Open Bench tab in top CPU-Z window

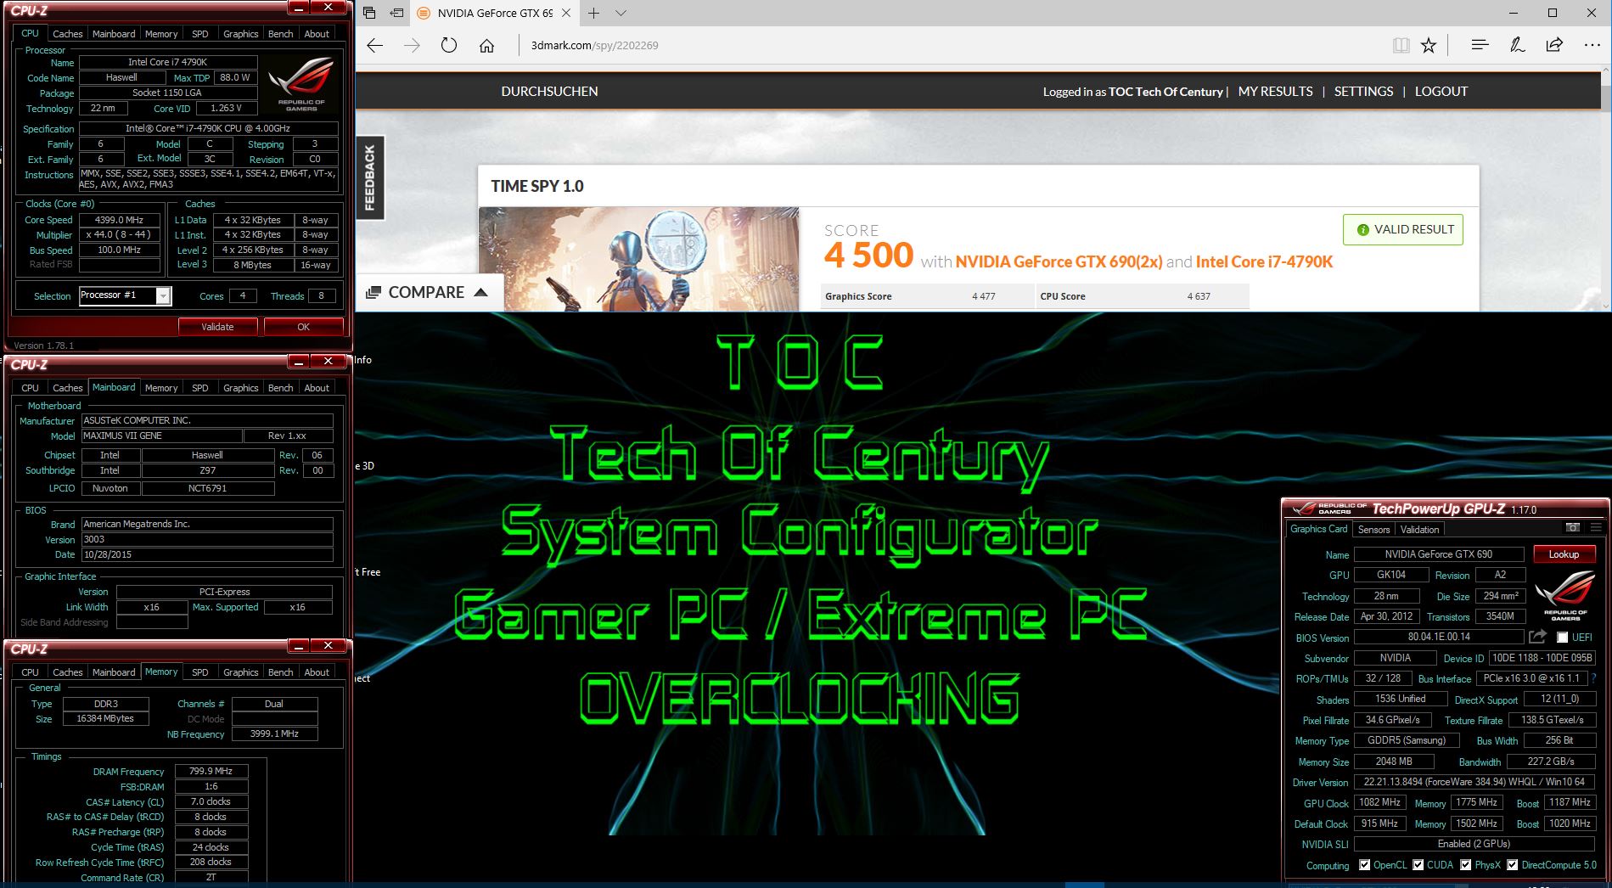pos(280,34)
